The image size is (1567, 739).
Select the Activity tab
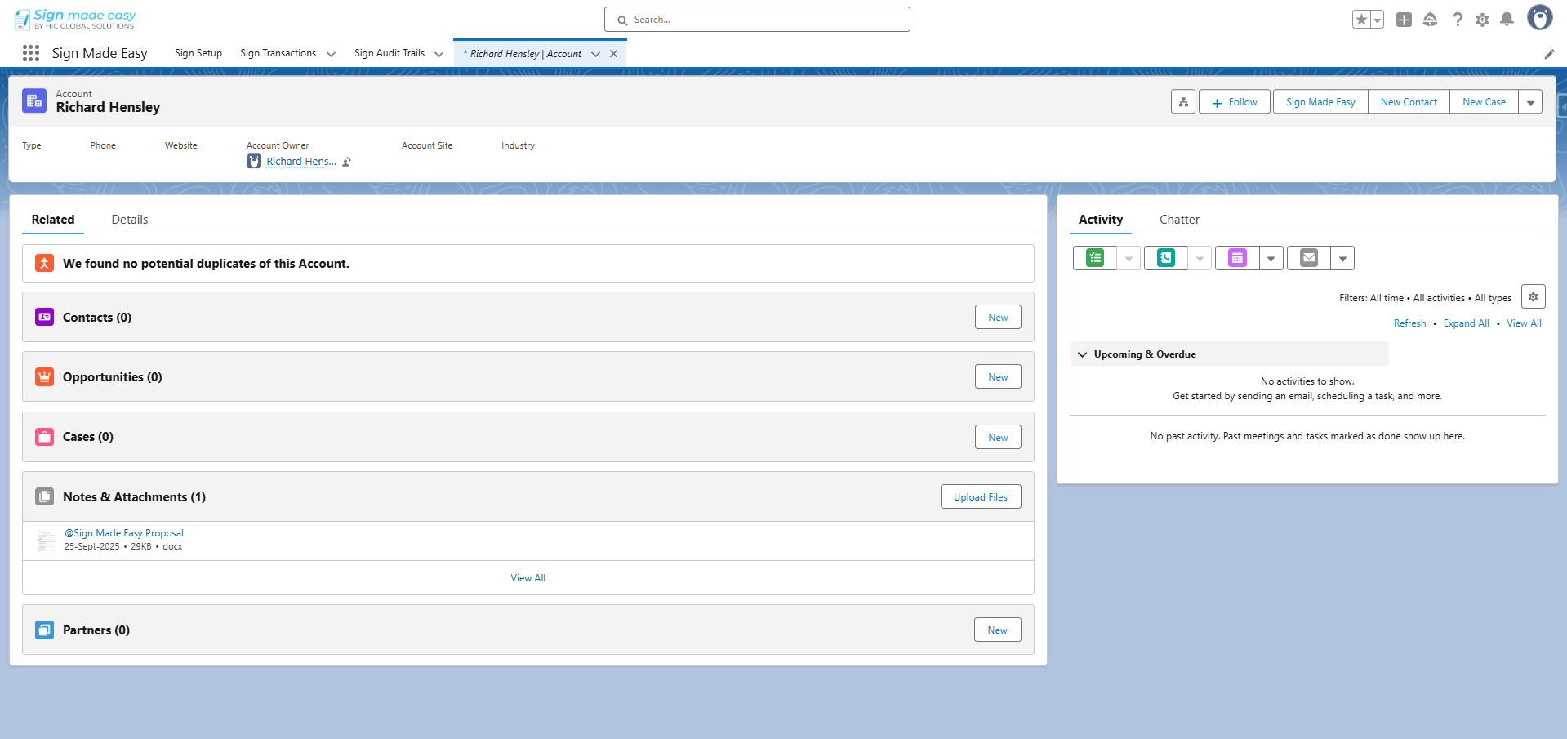click(x=1101, y=220)
